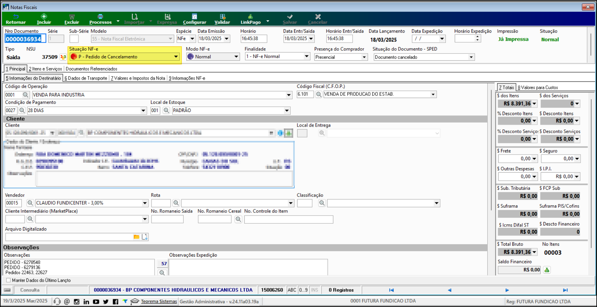Viewport: 597px width, 307px height.
Task: Click No. Romaneio Cereal search icon
Action: pos(238,219)
